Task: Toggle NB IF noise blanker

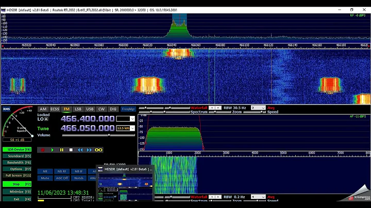Action: point(78,171)
